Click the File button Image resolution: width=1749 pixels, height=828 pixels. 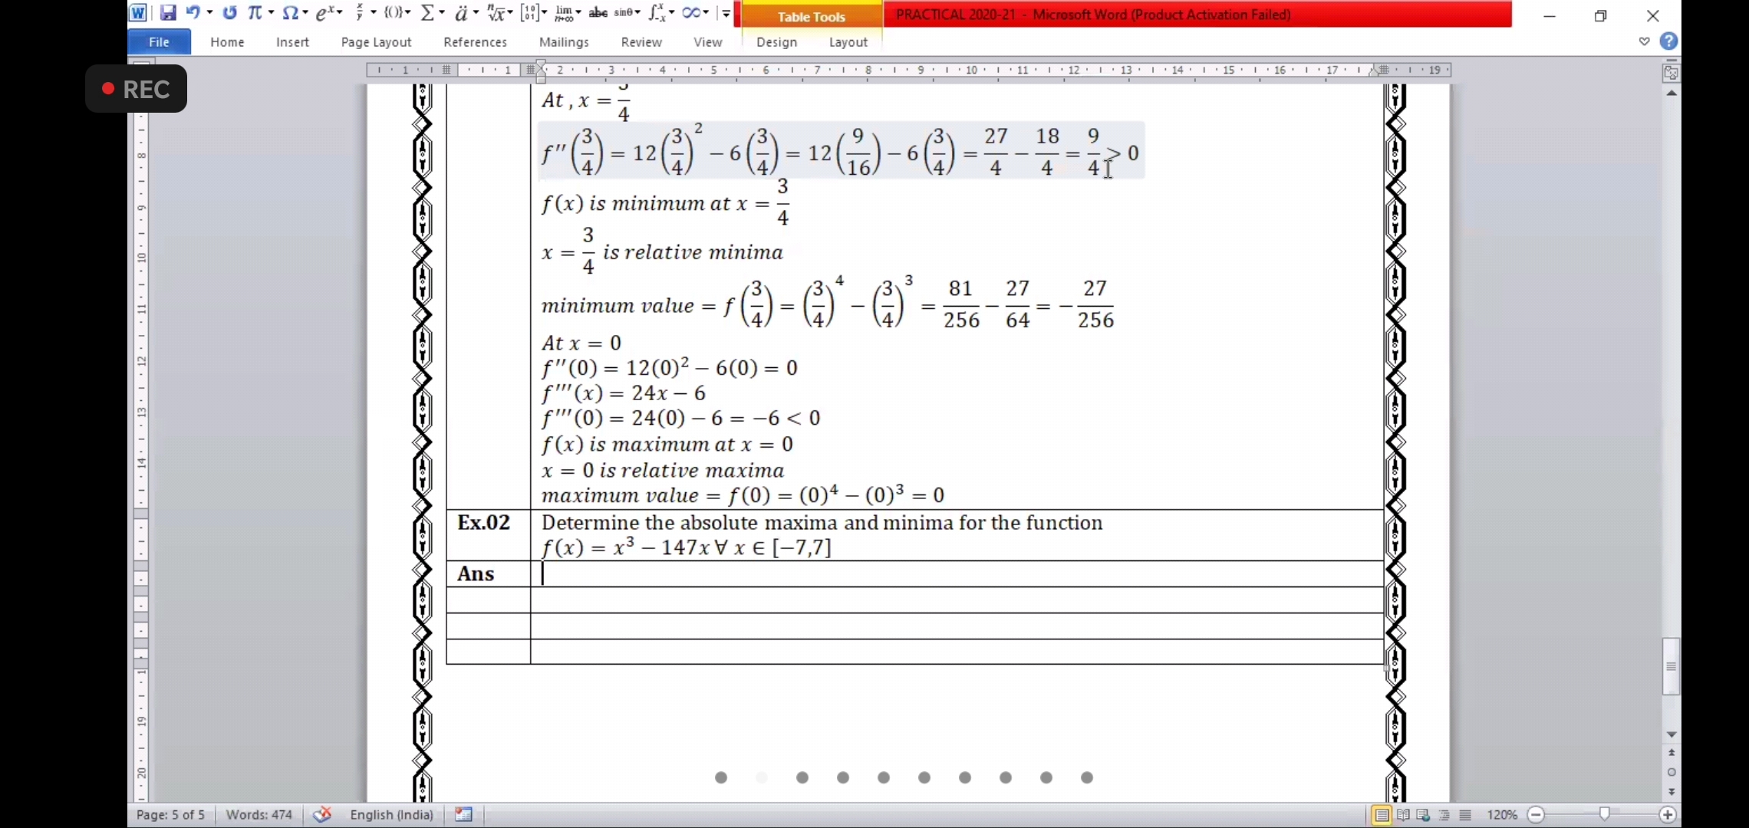coord(159,42)
